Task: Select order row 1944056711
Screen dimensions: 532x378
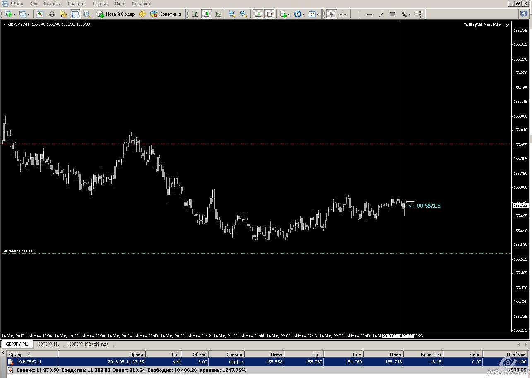Action: point(267,362)
